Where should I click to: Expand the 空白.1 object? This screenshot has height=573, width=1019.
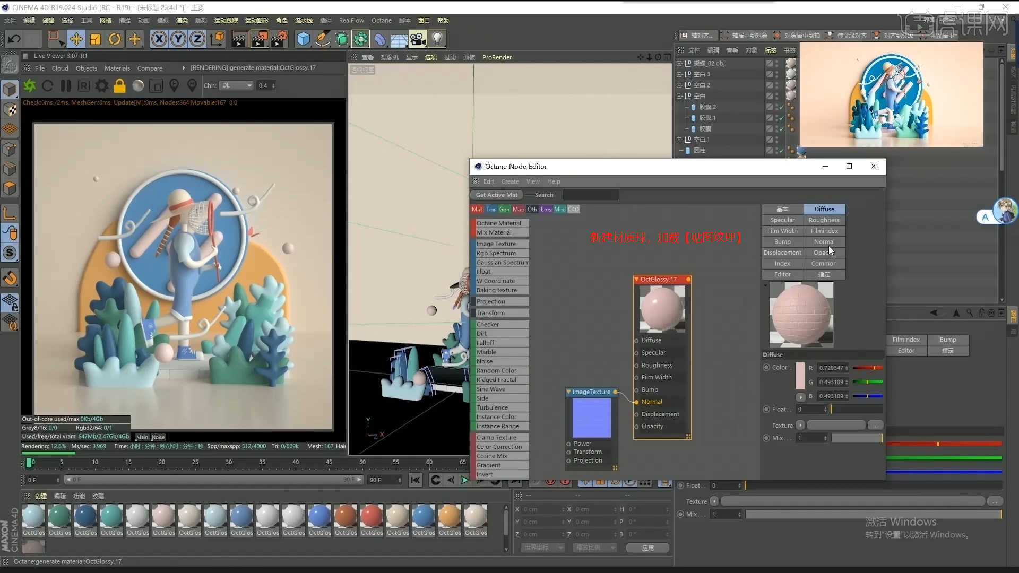pos(679,140)
